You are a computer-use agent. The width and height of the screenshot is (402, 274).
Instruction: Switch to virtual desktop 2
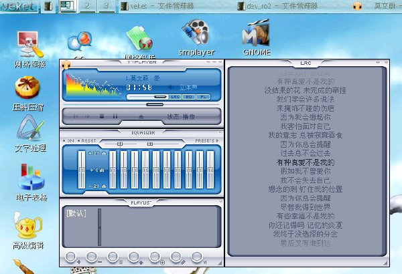pyautogui.click(x=87, y=6)
